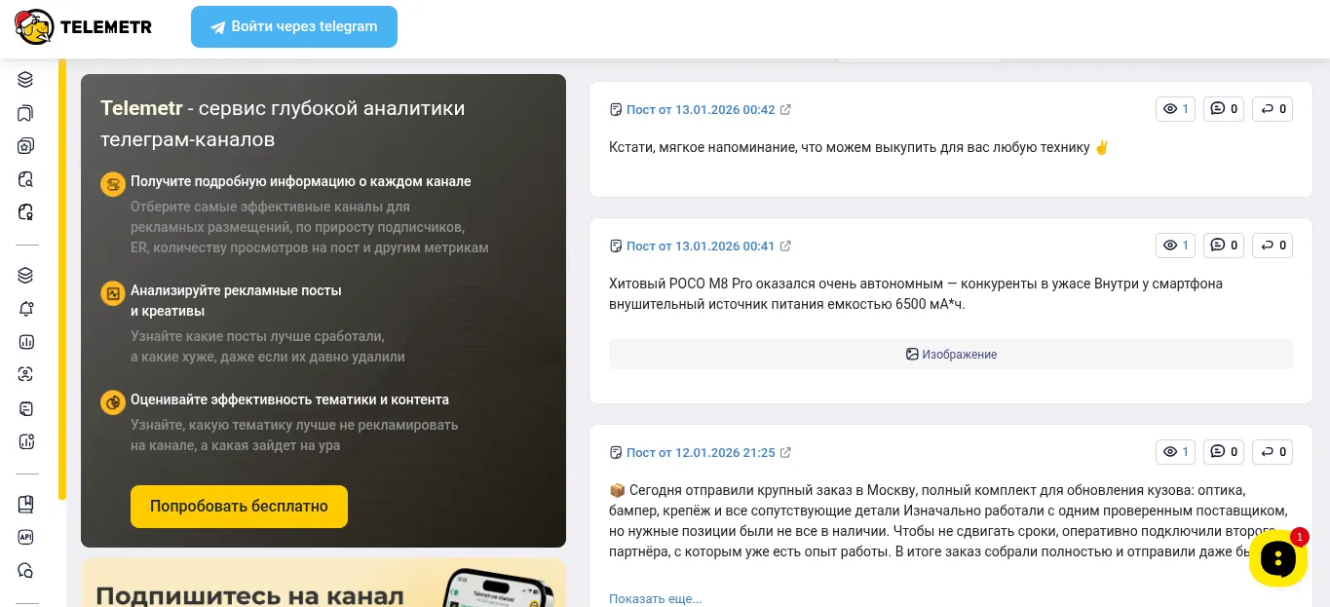
Task: Open the layers icon just above the bell
Action: coord(26,276)
